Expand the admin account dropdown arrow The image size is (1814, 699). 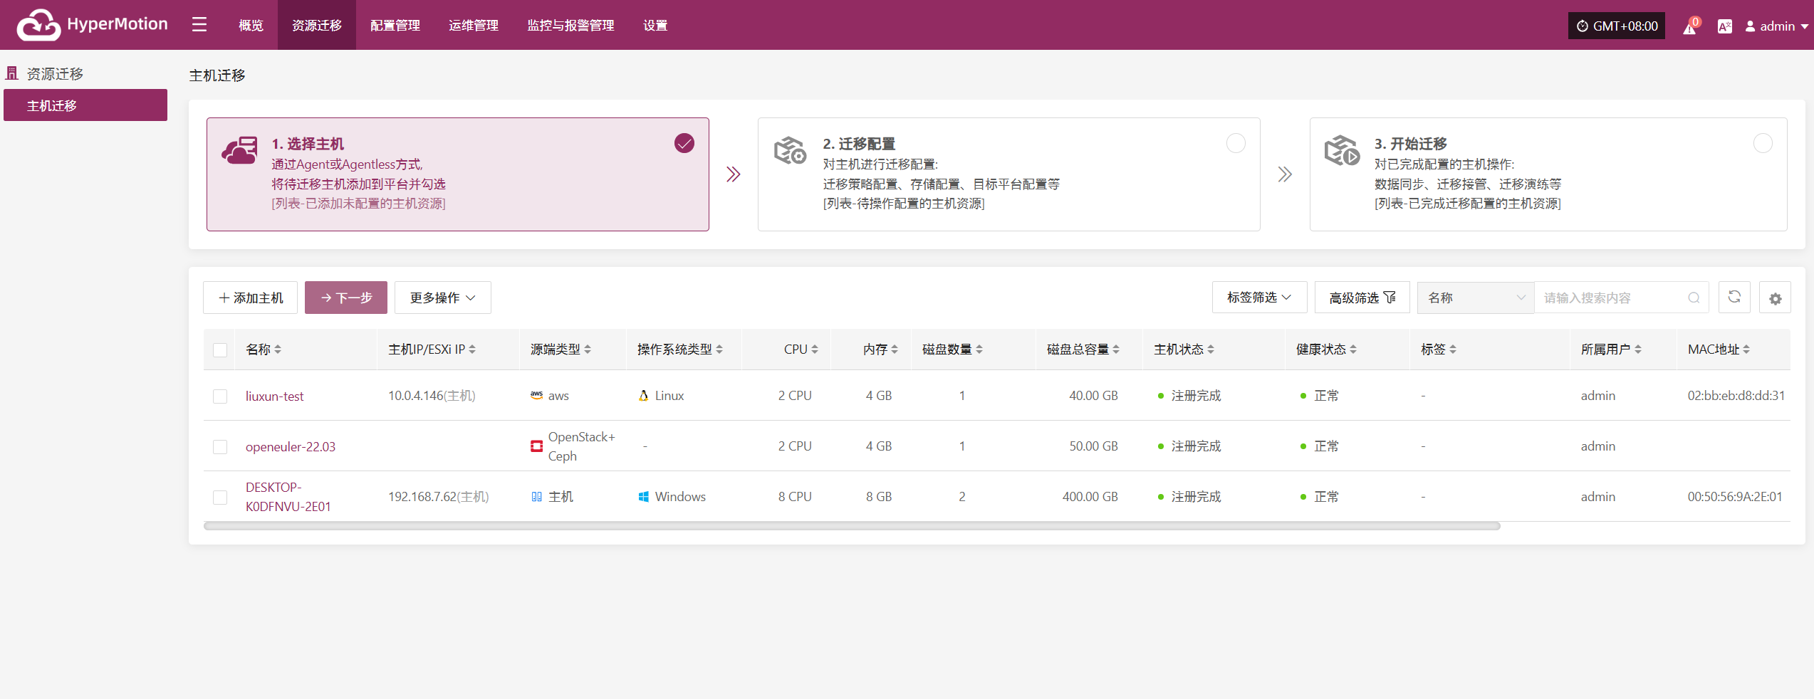click(x=1805, y=27)
